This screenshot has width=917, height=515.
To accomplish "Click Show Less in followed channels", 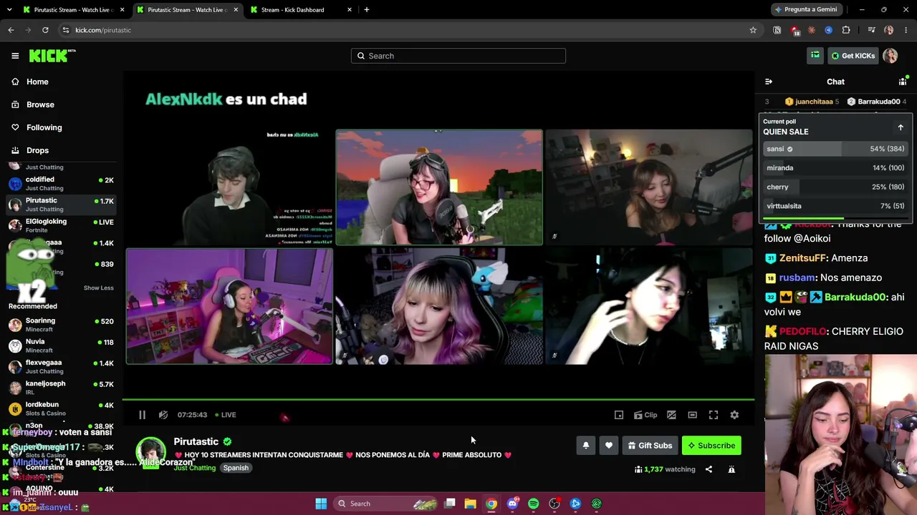I will tap(98, 288).
